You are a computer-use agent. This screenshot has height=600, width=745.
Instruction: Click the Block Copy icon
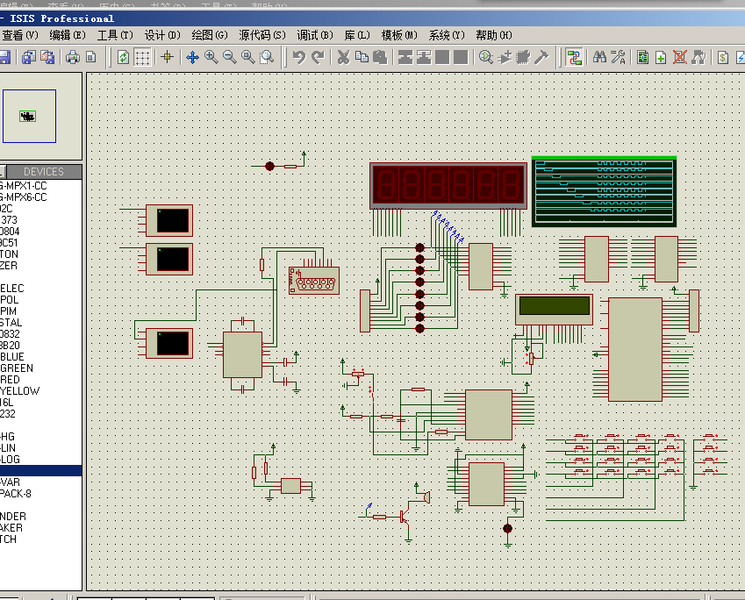point(405,58)
